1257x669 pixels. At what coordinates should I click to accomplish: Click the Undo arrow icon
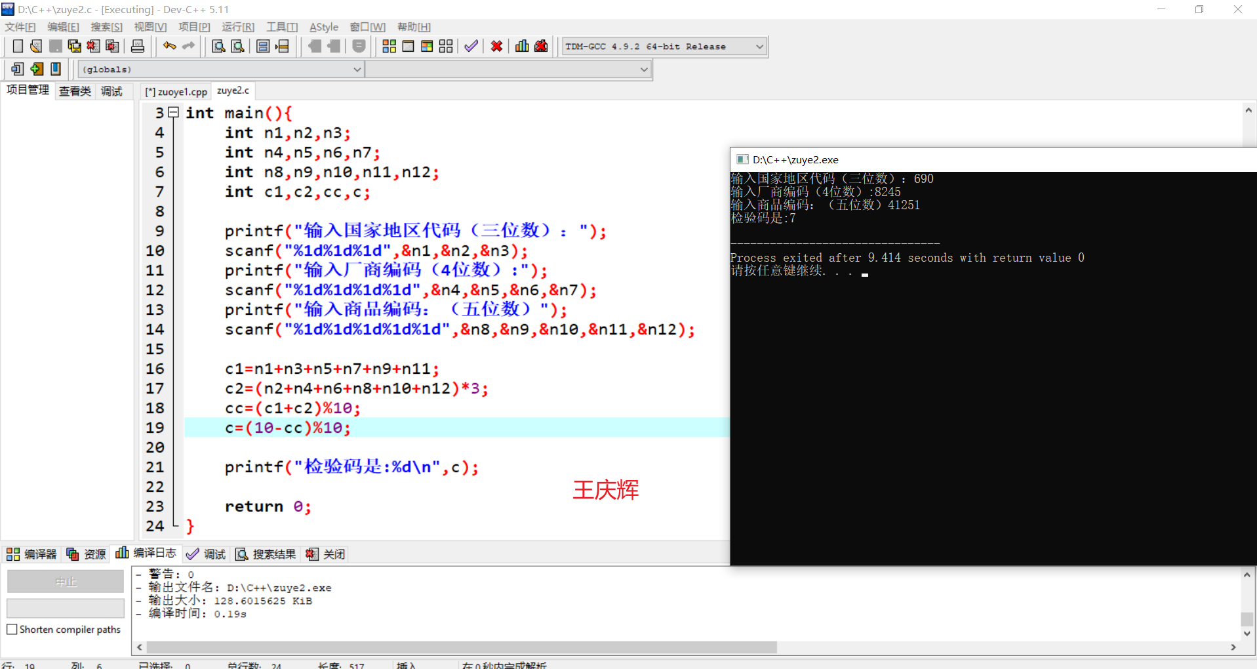point(169,46)
